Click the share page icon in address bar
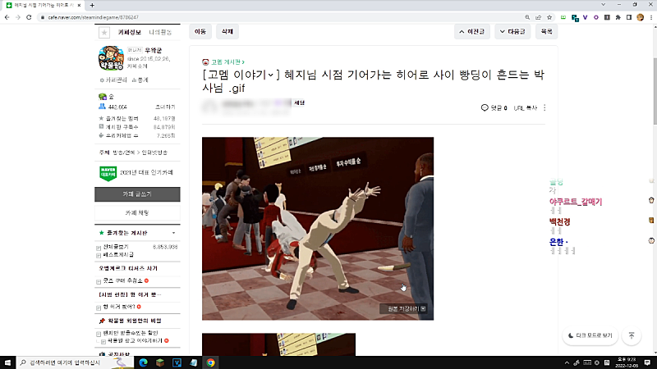This screenshot has width=657, height=369. click(x=539, y=17)
